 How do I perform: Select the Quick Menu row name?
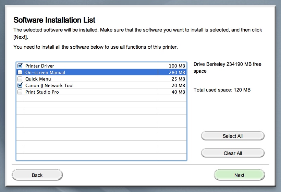38,79
